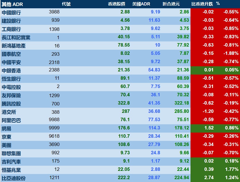Select the 建設銀行 stock name
The image size is (240, 182).
(x=11, y=21)
